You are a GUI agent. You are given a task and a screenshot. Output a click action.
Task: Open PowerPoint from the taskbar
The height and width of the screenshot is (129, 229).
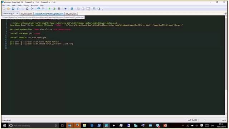tap(165, 125)
